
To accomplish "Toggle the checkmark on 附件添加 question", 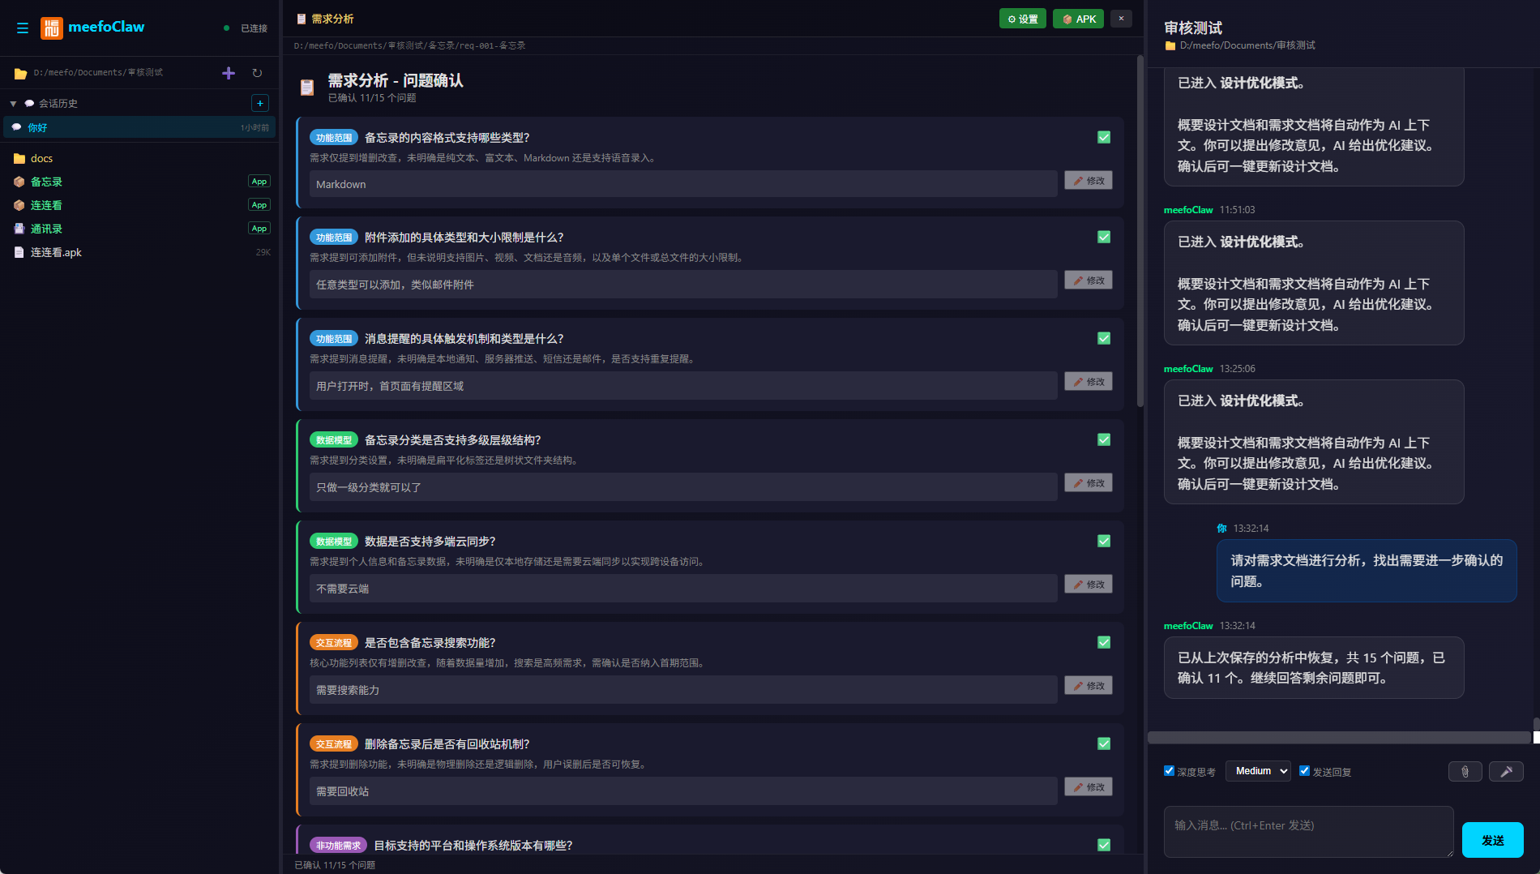I will pyautogui.click(x=1104, y=237).
